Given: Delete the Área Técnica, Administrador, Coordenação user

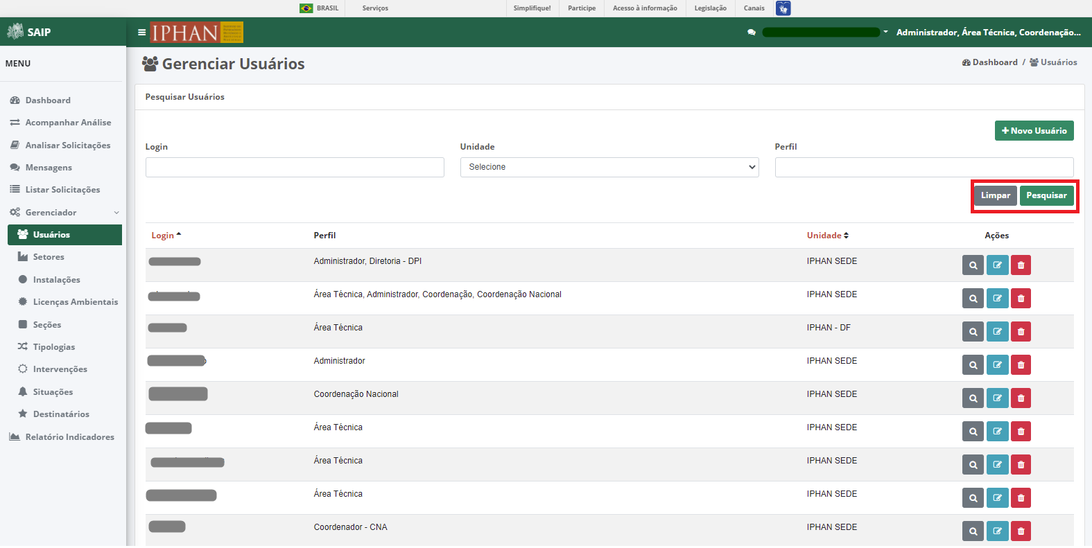Looking at the screenshot, I should click(1021, 299).
